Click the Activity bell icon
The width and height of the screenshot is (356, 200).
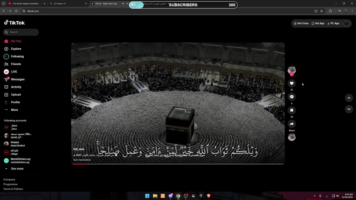(x=6, y=87)
